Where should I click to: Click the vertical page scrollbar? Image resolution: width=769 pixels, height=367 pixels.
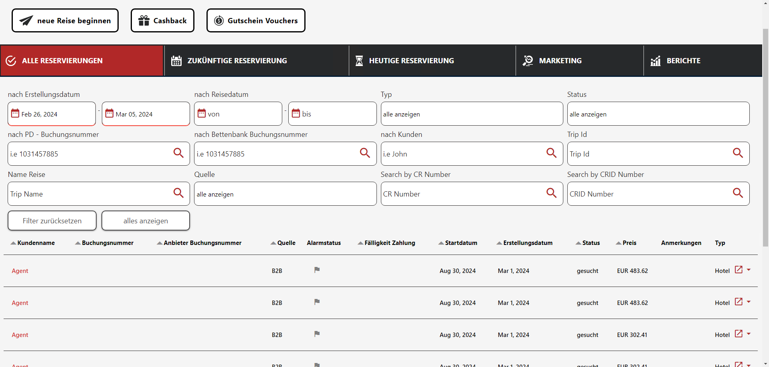765,136
